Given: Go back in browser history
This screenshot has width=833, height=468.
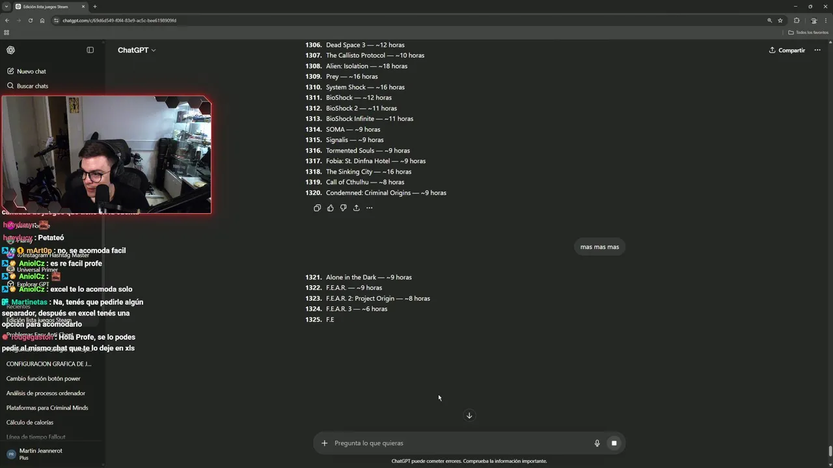Looking at the screenshot, I should (7, 20).
